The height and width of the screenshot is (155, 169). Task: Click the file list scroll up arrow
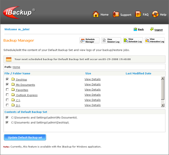163,78
